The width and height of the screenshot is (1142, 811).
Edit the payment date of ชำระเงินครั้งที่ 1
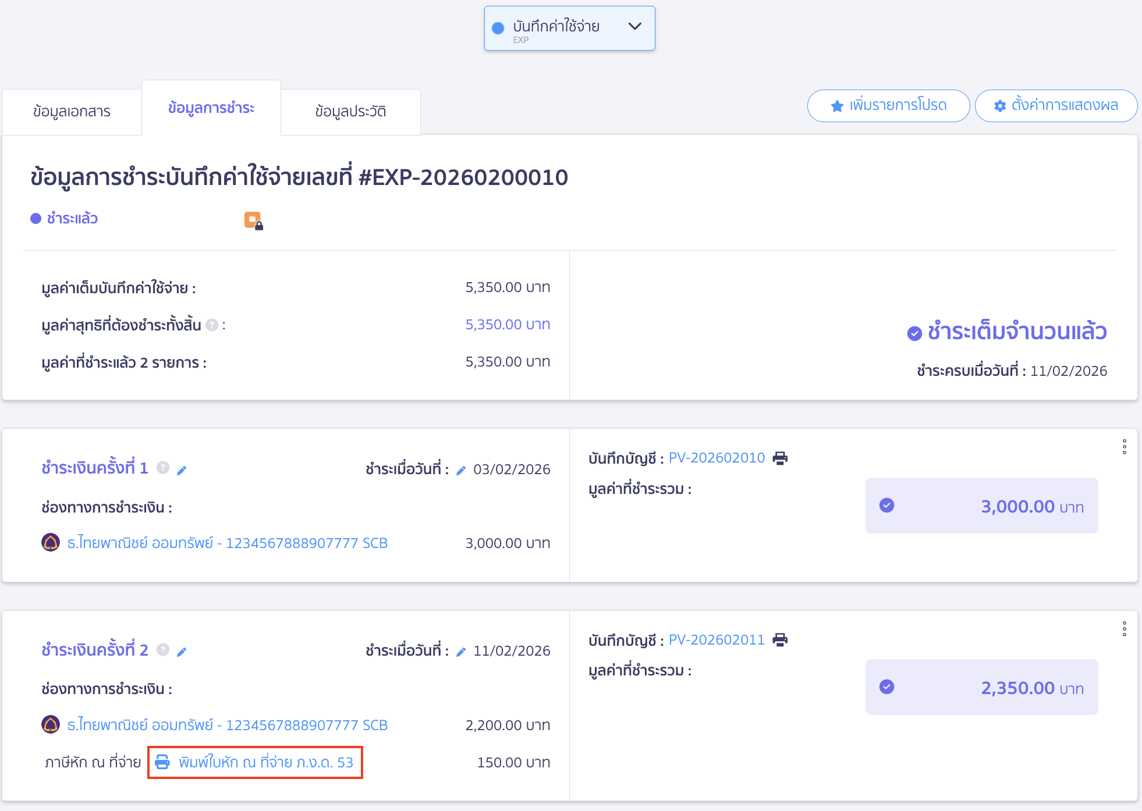click(460, 469)
